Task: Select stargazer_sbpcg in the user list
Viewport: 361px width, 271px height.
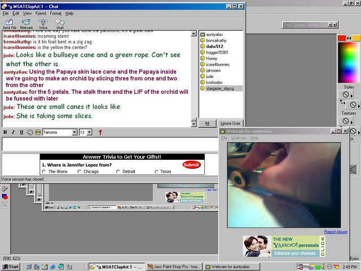Action: pos(220,89)
